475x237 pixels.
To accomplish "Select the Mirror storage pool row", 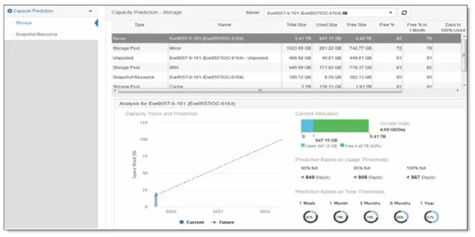I will (286, 48).
